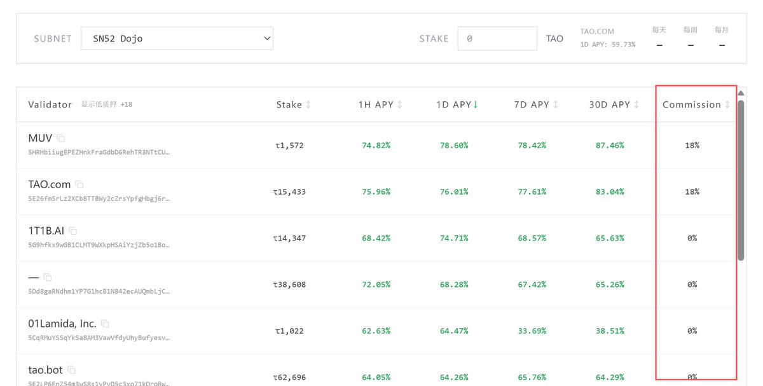Click the τ14,347 stake value

click(x=289, y=238)
